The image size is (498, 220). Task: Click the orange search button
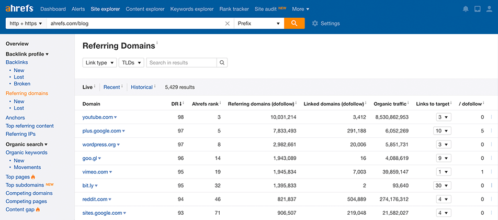[x=295, y=24]
